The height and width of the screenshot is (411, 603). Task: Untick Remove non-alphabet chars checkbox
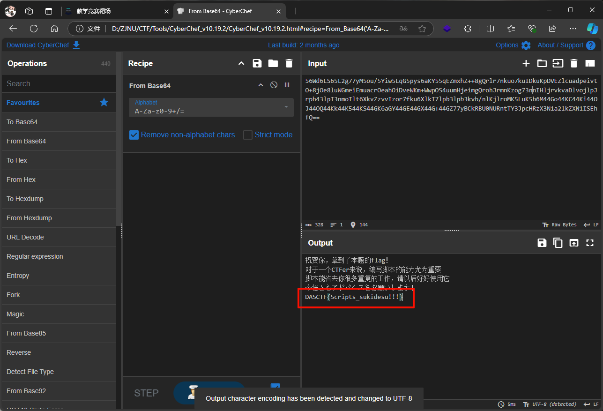(134, 135)
